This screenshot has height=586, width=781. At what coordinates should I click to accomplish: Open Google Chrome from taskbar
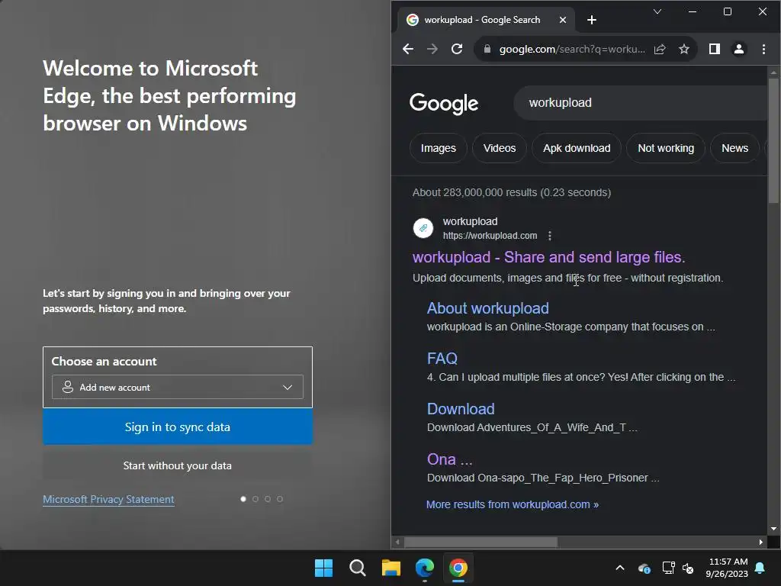tap(458, 568)
